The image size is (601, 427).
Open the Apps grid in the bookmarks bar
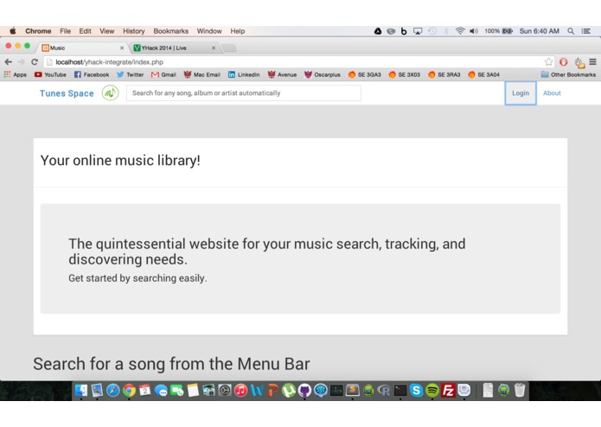click(16, 74)
